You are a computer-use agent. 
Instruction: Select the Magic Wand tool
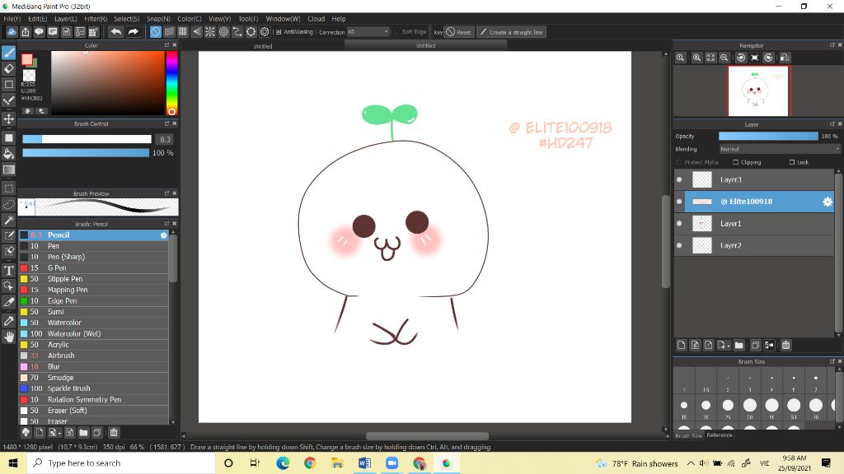pyautogui.click(x=8, y=220)
